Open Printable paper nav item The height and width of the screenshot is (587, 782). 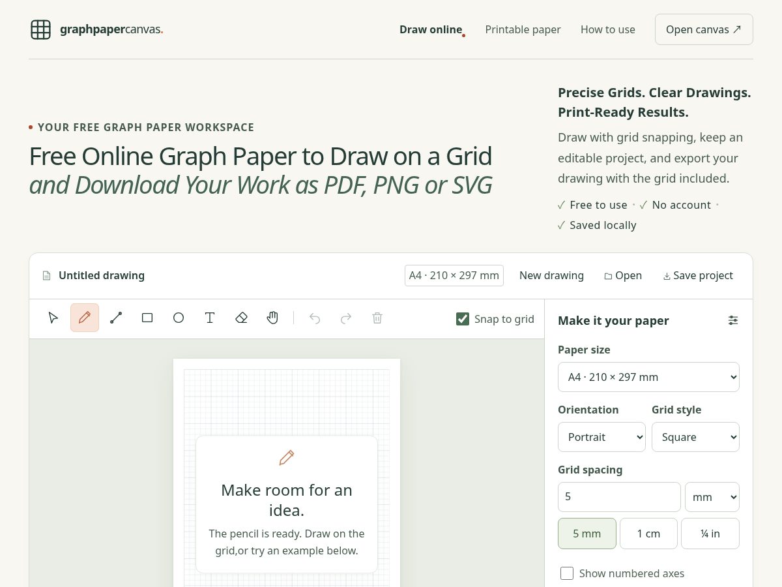point(523,29)
